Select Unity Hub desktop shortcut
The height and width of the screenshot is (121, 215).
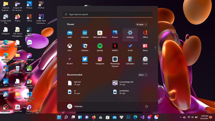17,109
